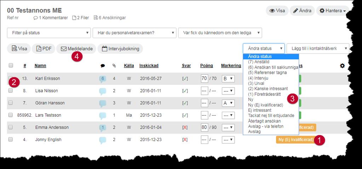362x169 pixels.
Task: Open Karl Eriksson's comment bubble showing 6
Action: point(103,79)
